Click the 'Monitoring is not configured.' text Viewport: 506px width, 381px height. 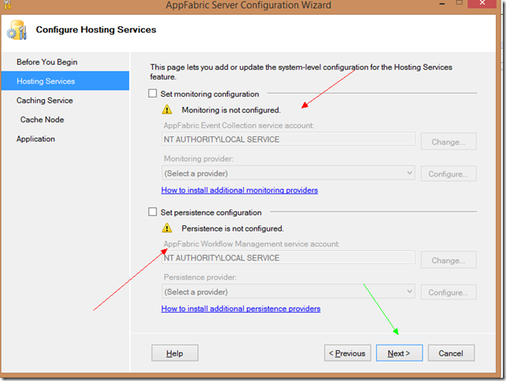pyautogui.click(x=231, y=109)
